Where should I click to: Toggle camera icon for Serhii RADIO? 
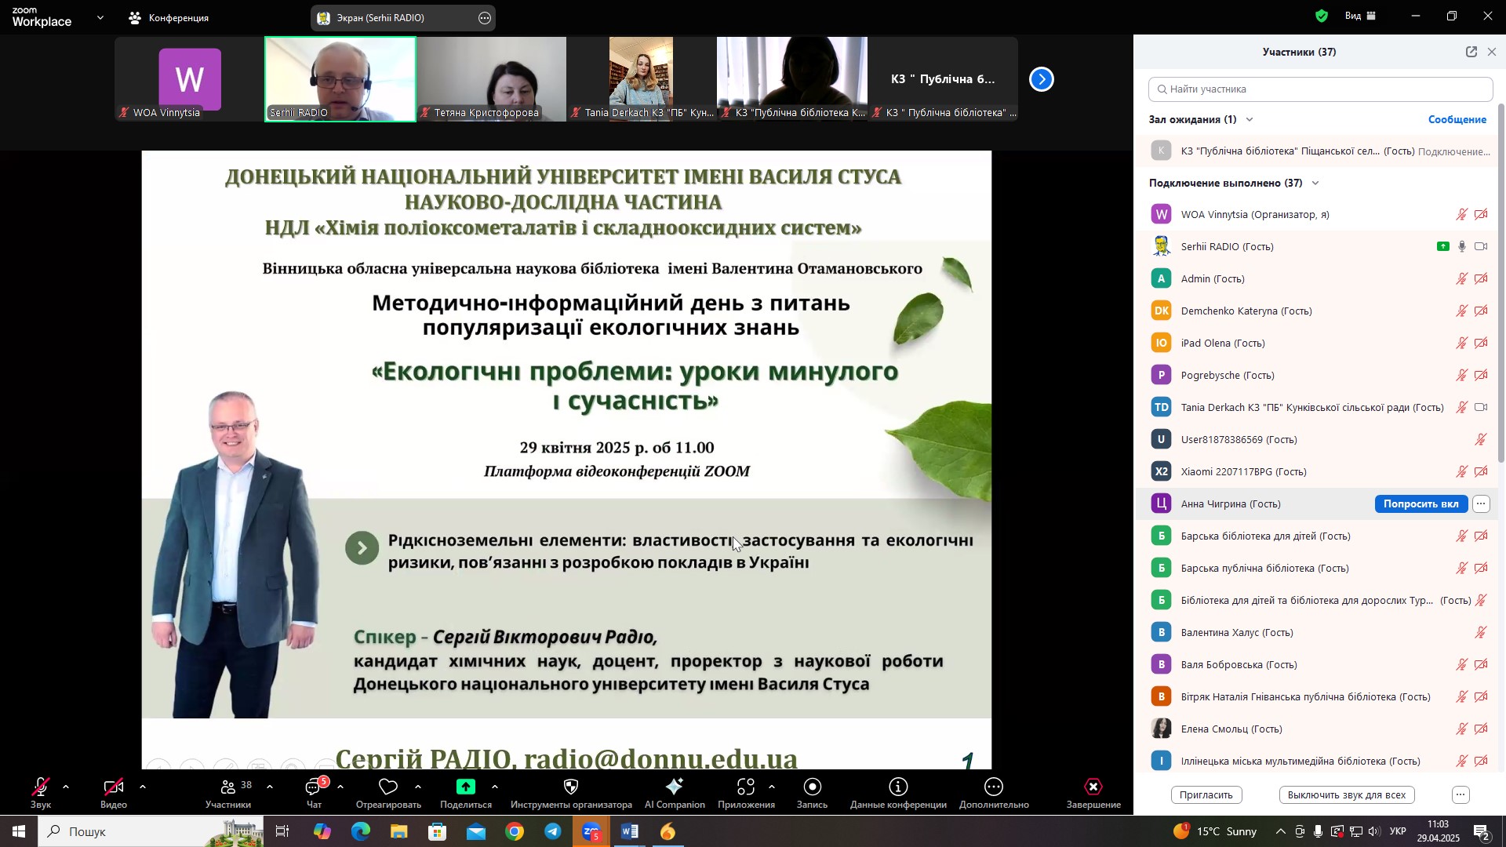tap(1481, 247)
